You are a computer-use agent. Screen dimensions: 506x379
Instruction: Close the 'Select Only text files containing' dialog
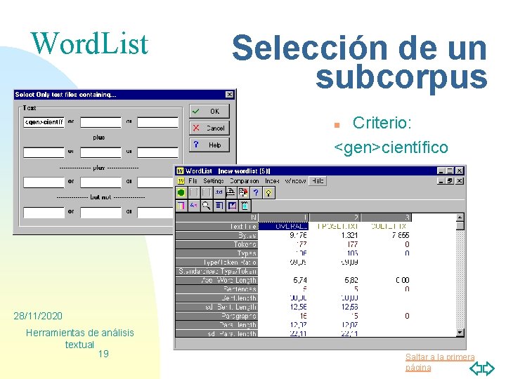click(229, 95)
